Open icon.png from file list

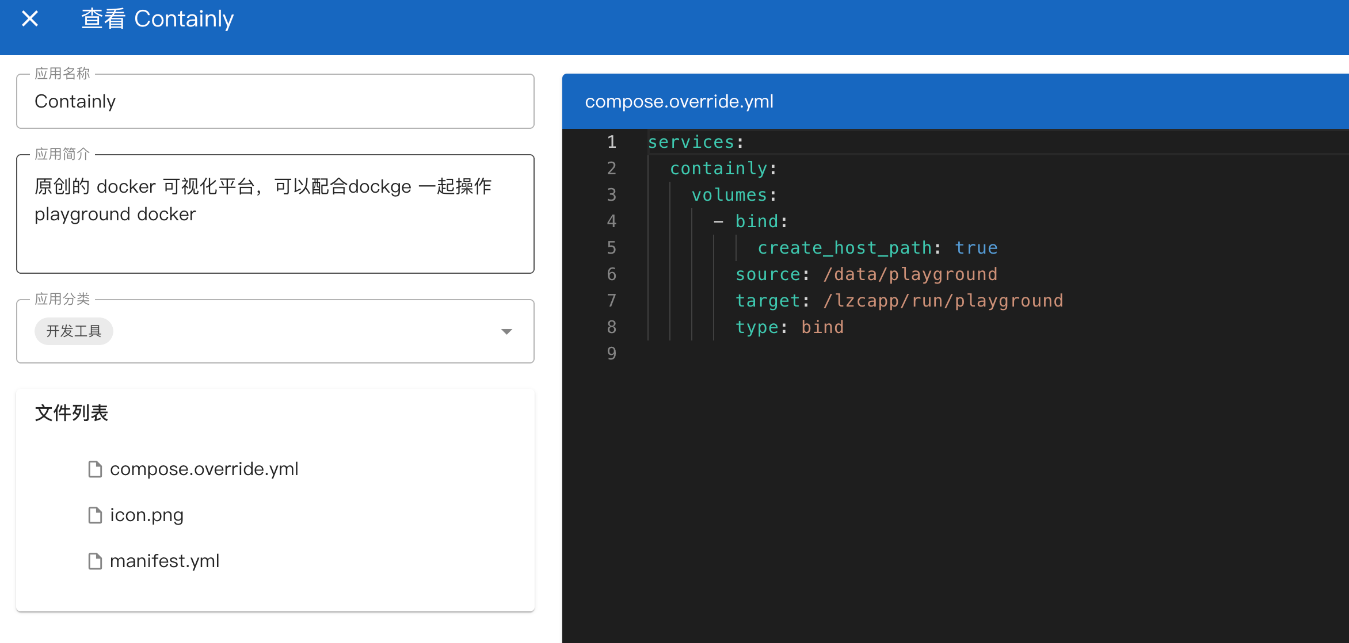coord(147,515)
